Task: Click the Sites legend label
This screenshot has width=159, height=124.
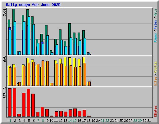Action: point(155,81)
